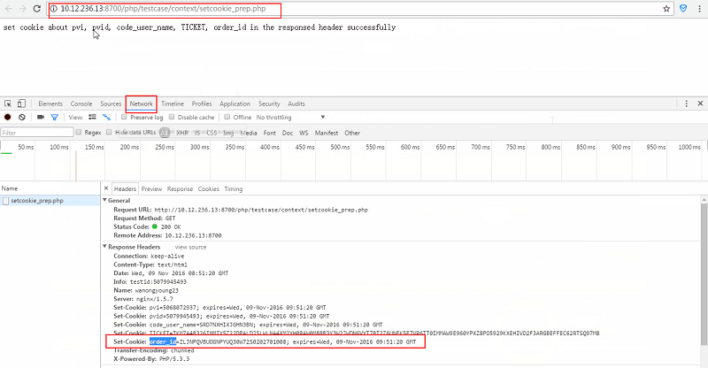Open the blue shield extension icon

(683, 9)
